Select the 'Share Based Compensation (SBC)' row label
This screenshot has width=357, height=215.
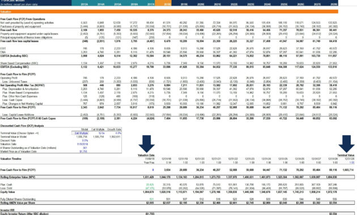19,63
